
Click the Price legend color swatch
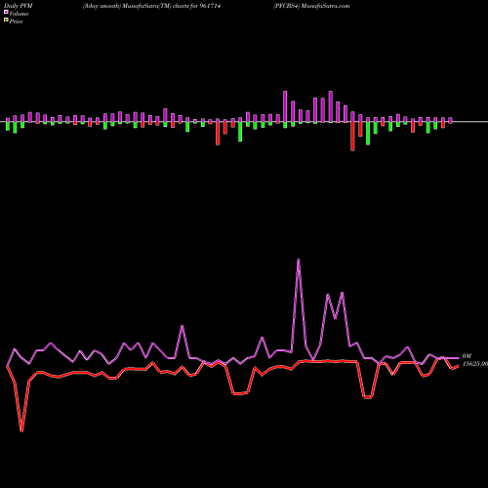click(6, 20)
